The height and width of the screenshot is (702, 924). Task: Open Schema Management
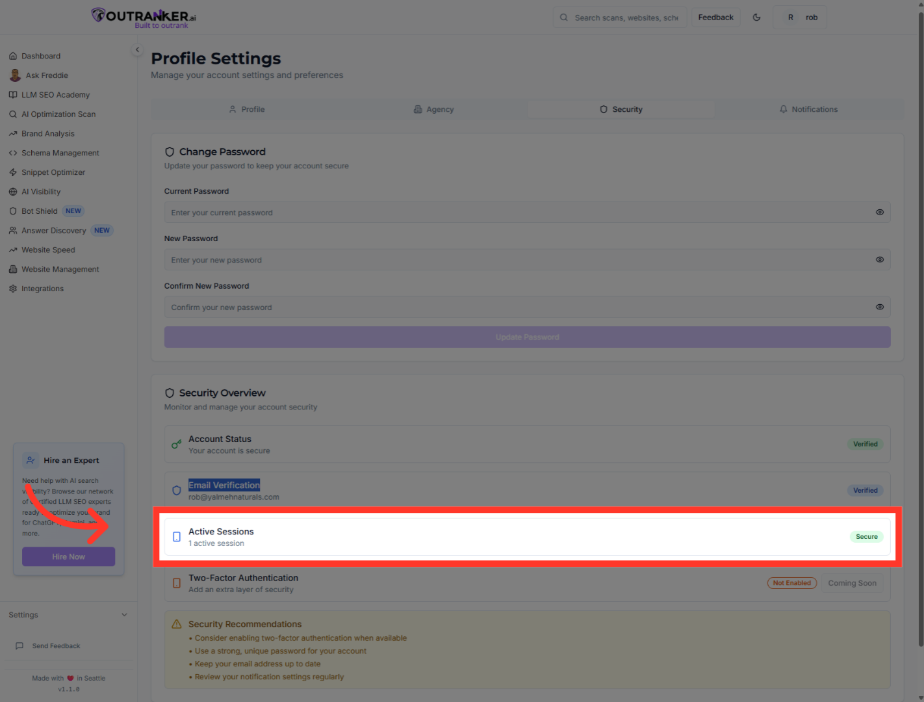click(x=59, y=153)
